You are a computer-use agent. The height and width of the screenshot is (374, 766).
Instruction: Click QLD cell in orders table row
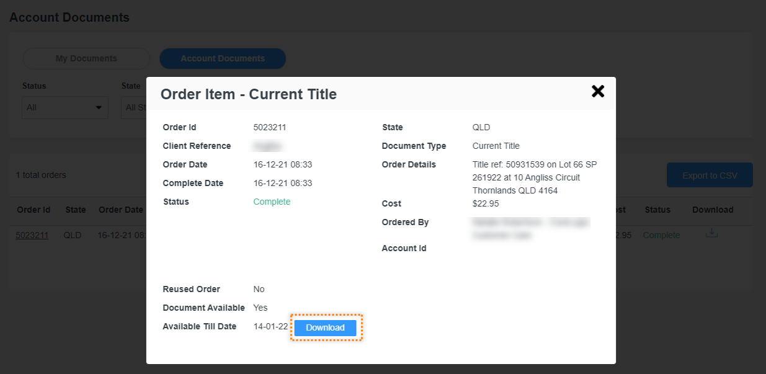click(x=73, y=235)
